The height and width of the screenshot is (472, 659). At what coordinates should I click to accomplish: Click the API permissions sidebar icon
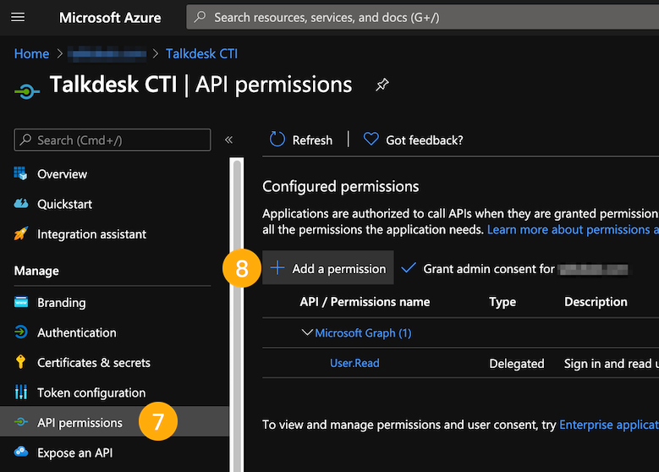click(21, 421)
